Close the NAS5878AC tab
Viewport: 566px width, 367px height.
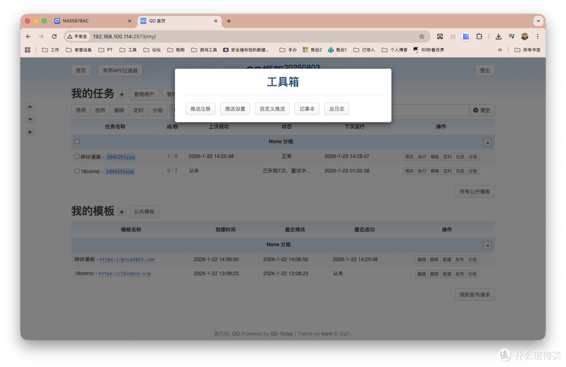[129, 21]
